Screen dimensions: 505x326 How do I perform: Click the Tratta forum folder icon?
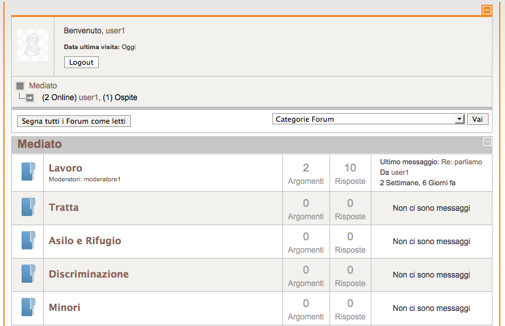28,207
